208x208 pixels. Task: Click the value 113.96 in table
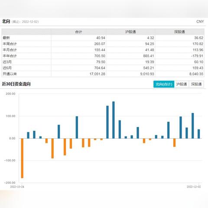[198, 50]
